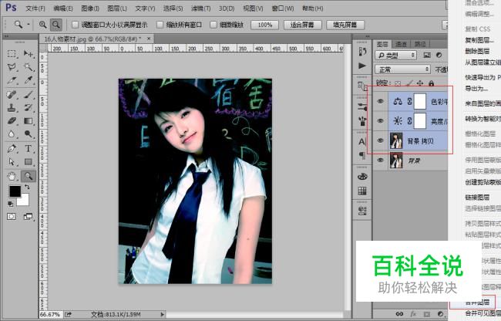Select the Hand tool
The width and height of the screenshot is (501, 321).
point(12,176)
